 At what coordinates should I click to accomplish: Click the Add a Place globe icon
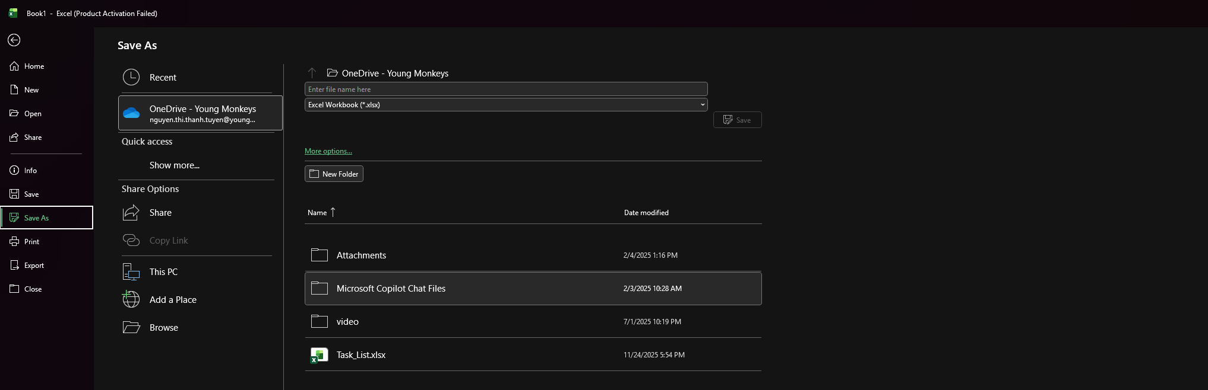[x=131, y=299]
